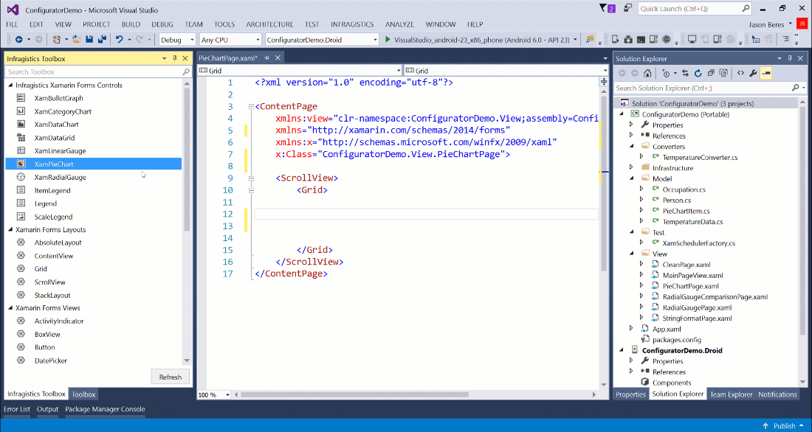This screenshot has width=812, height=432.
Task: Open the Any CPU platform dropdown
Action: 258,40
